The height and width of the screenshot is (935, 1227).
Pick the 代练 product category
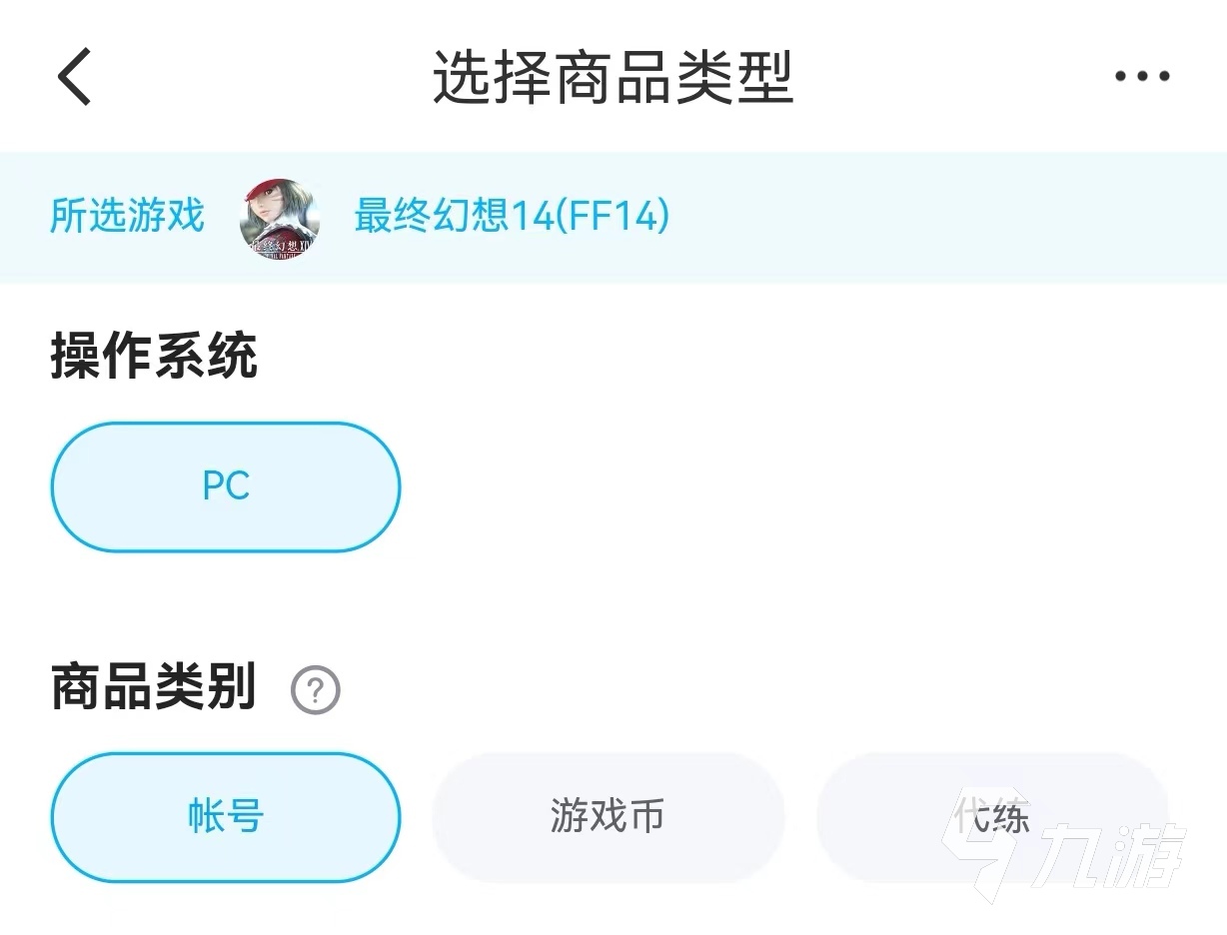tap(991, 817)
